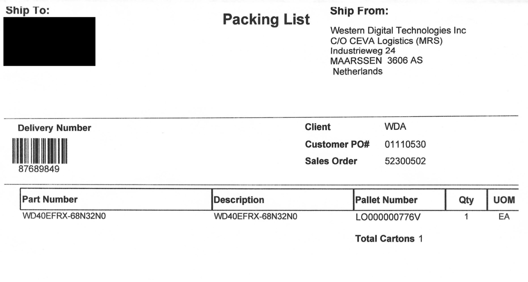Select the Industrieweg 24 address line

coord(363,50)
